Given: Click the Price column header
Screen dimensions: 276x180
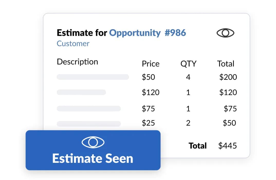Looking at the screenshot, I should (151, 64).
